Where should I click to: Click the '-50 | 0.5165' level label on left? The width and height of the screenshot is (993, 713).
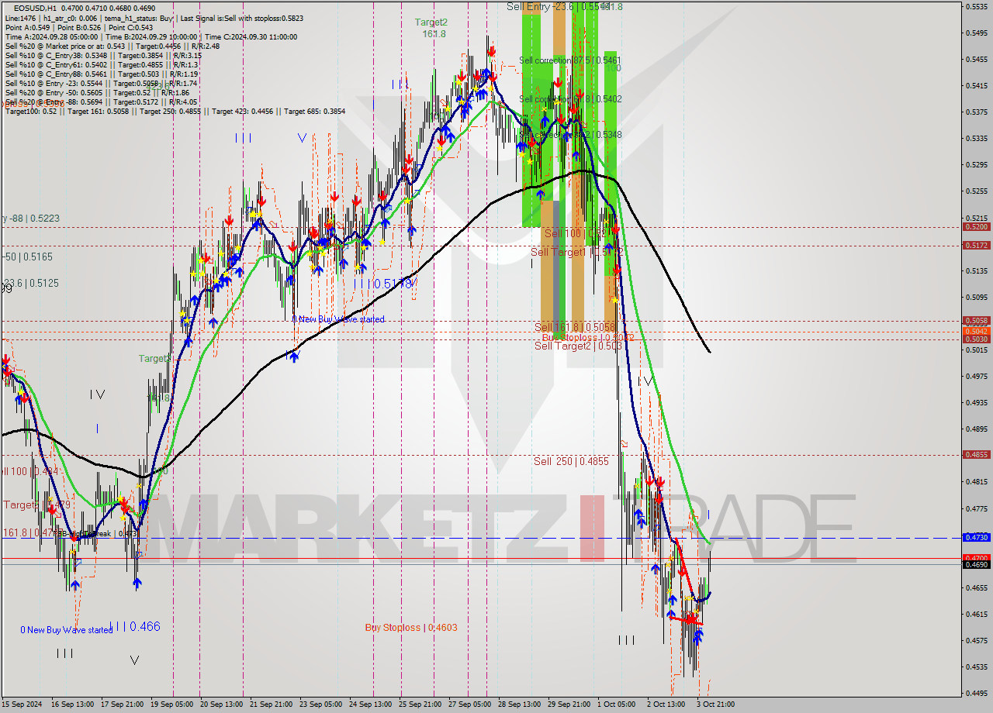point(28,256)
